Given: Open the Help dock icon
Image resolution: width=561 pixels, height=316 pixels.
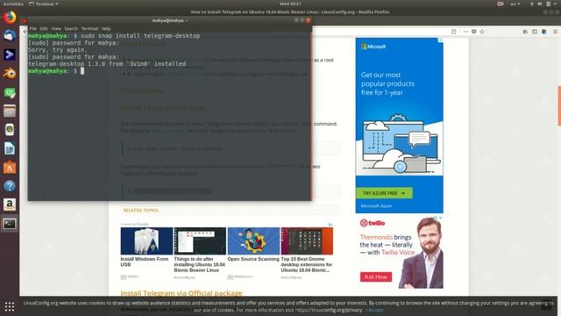Looking at the screenshot, I should coord(10,186).
